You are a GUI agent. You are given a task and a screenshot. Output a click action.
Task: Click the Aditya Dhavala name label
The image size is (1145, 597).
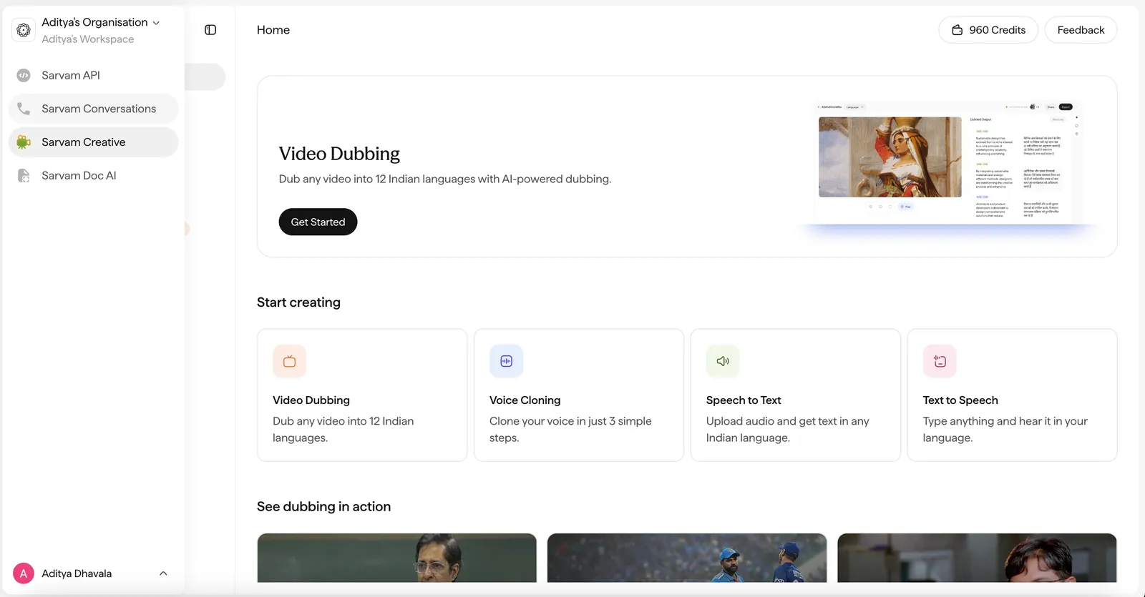pos(77,573)
